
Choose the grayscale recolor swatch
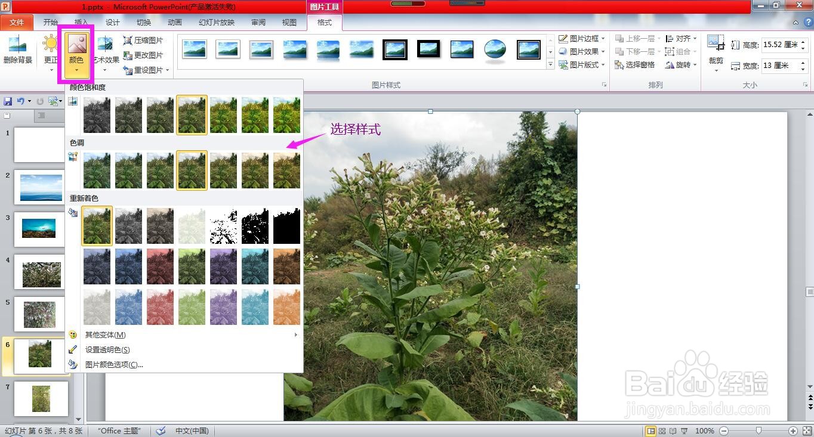point(128,226)
